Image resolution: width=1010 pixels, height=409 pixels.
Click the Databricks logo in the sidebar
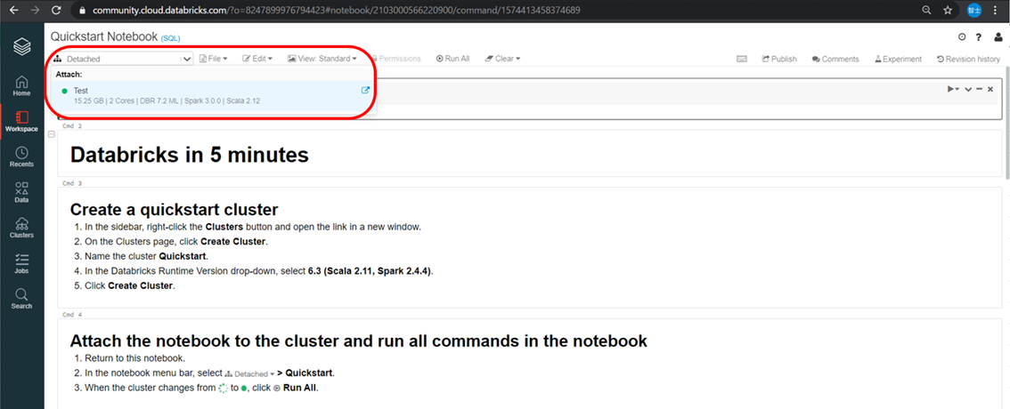coord(22,46)
